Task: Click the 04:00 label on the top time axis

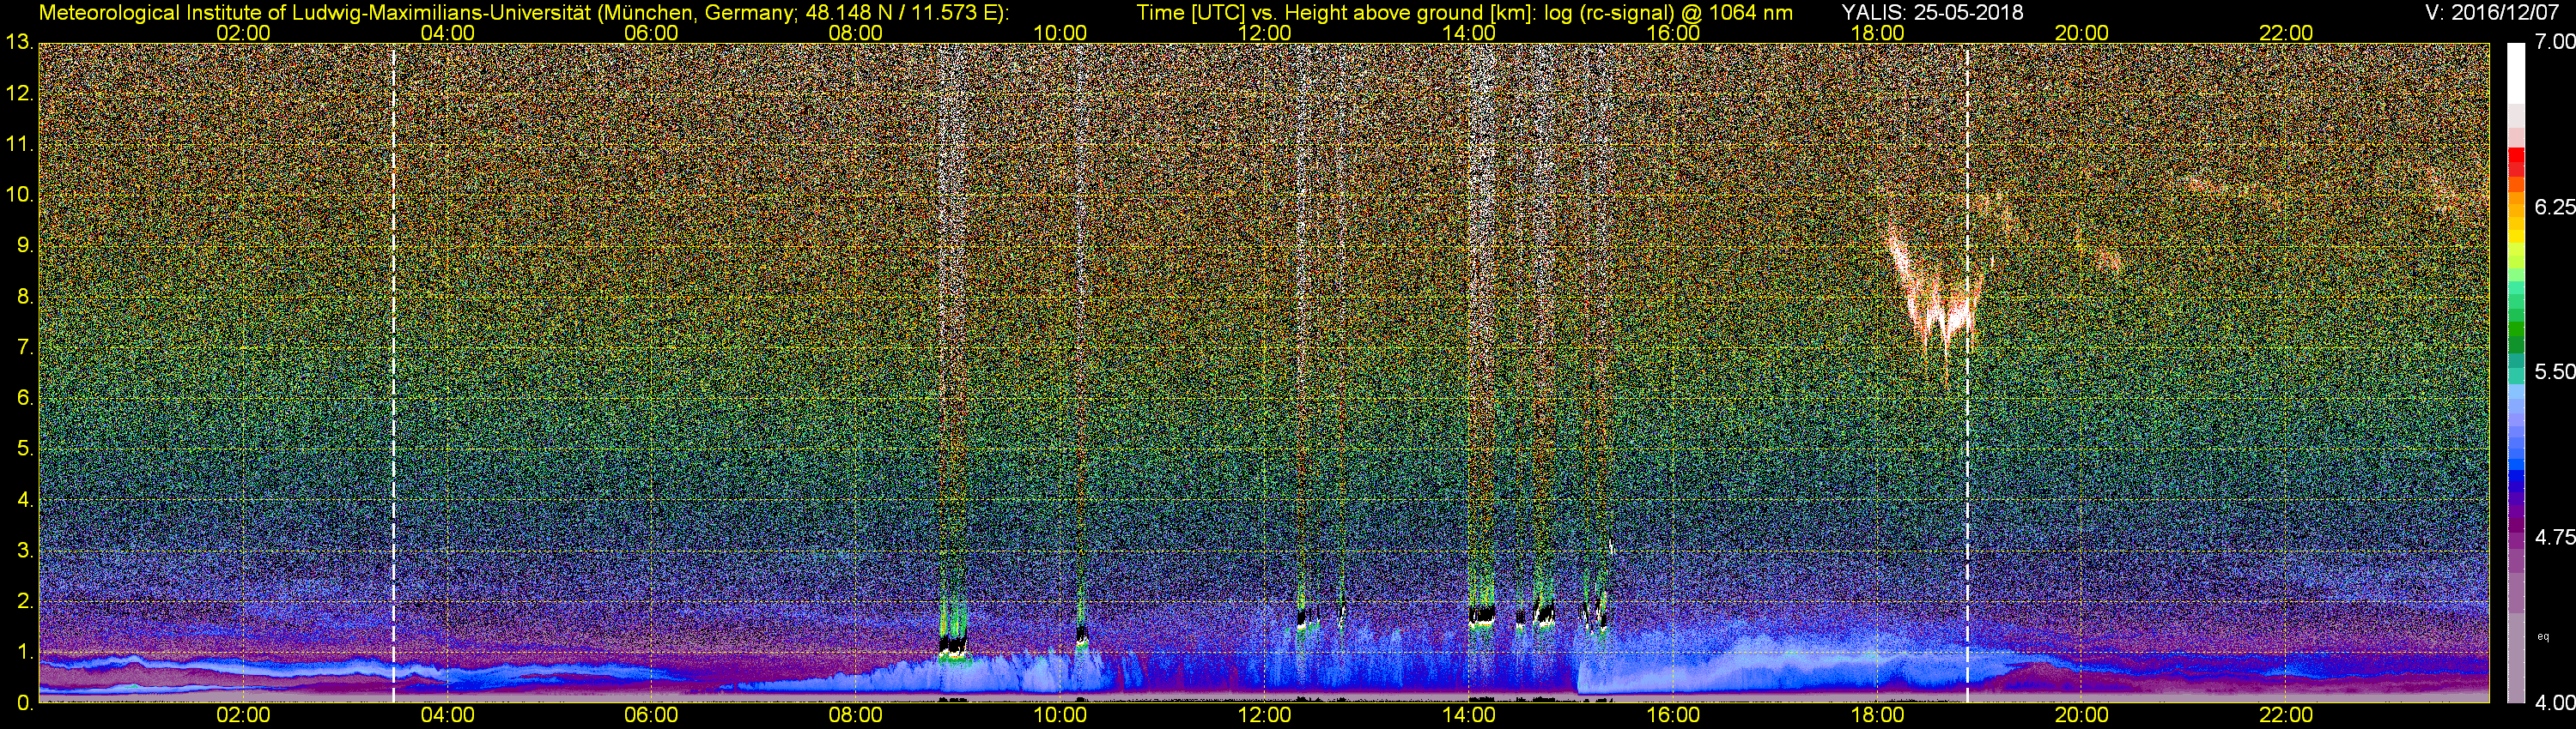Action: (x=447, y=33)
